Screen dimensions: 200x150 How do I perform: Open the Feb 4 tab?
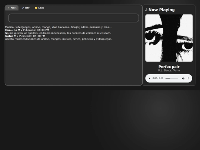(x=12, y=8)
